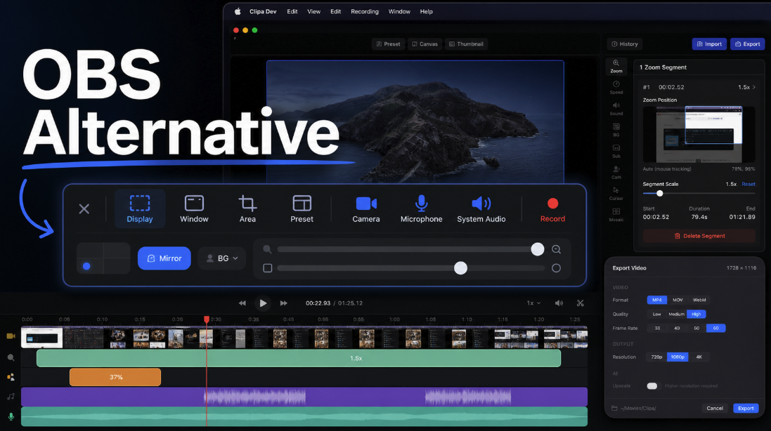
Task: Close the recording bar with the X
Action: pos(84,208)
